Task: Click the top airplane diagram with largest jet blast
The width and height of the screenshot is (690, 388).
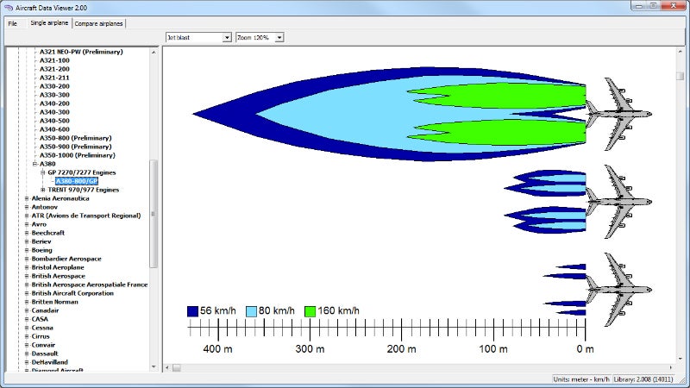Action: coord(618,114)
